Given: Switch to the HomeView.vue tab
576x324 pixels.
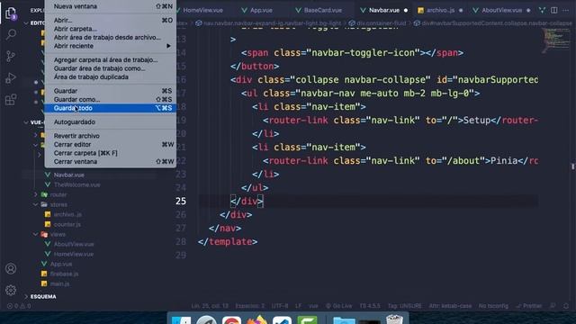Looking at the screenshot, I should point(203,10).
